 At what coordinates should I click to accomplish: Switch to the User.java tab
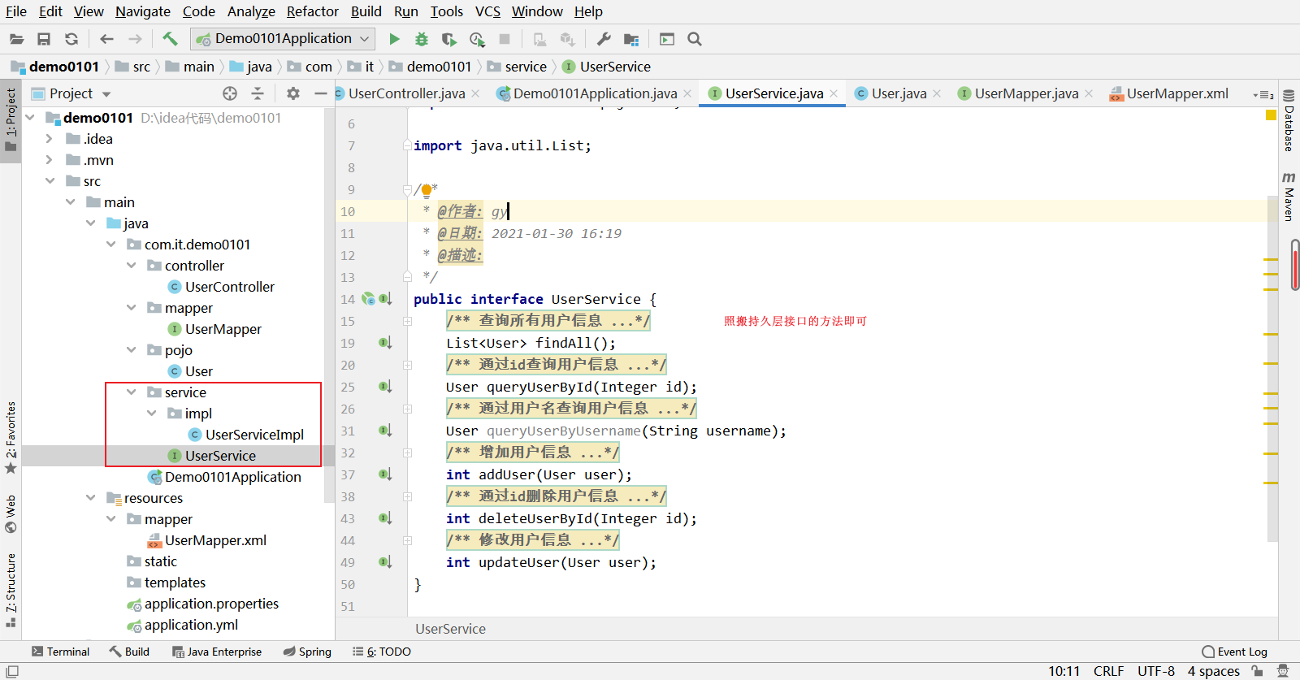(899, 93)
